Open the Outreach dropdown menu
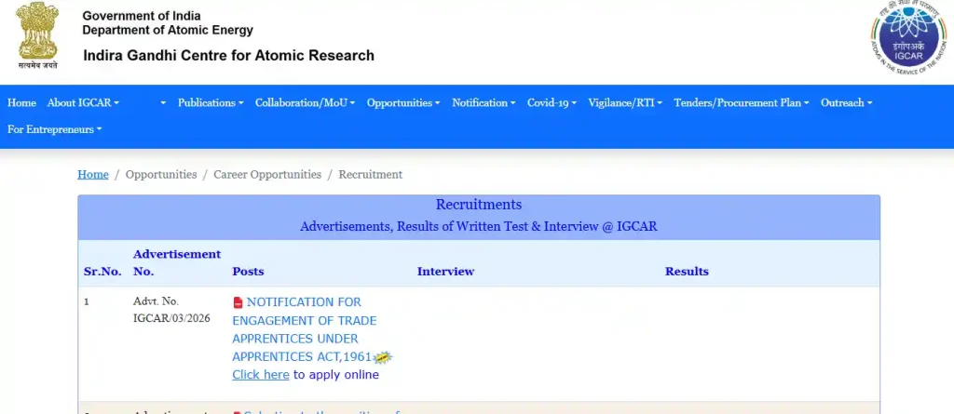This screenshot has height=414, width=954. [x=846, y=102]
